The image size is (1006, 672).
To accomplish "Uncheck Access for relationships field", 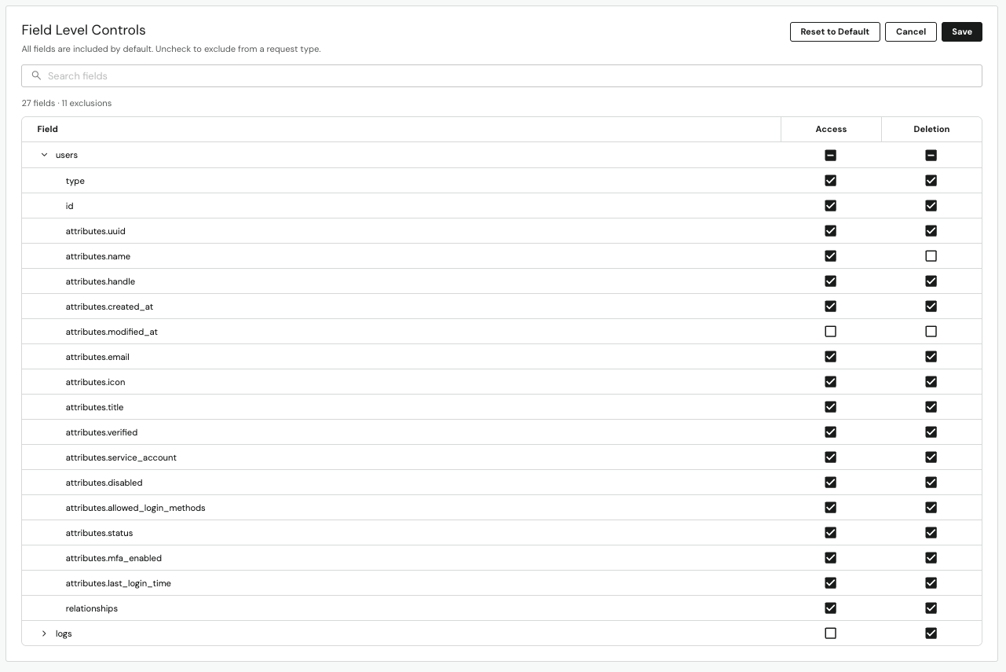I will [831, 608].
